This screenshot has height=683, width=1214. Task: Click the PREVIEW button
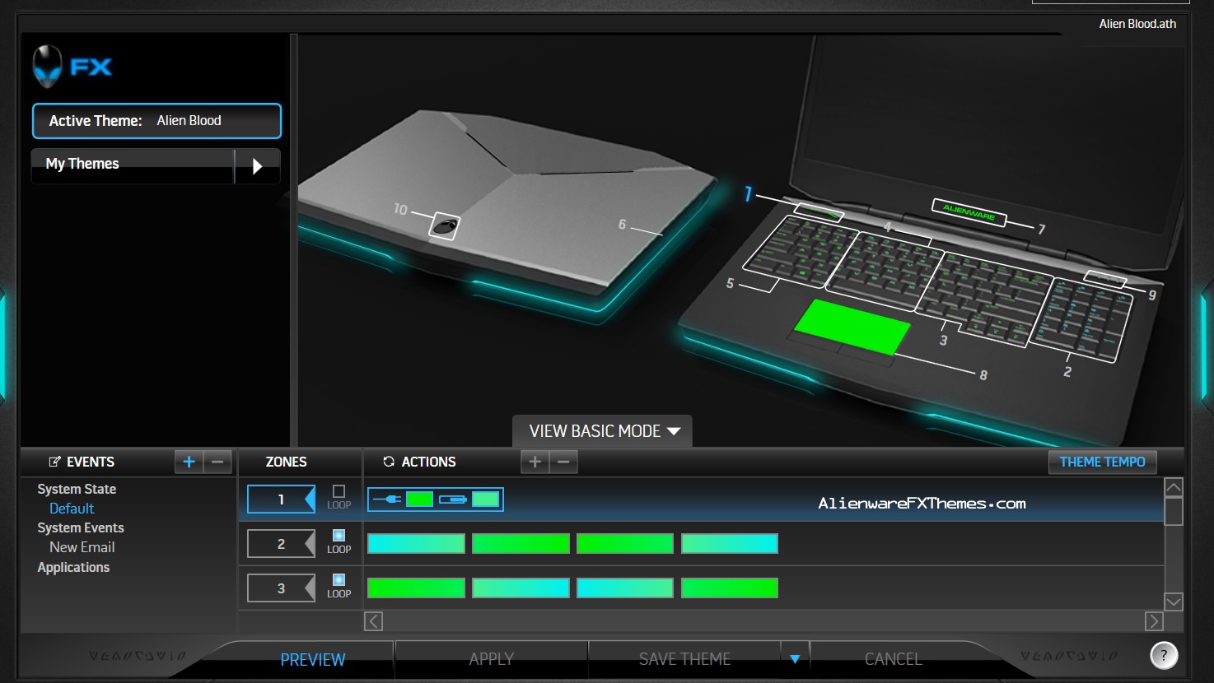click(x=313, y=660)
